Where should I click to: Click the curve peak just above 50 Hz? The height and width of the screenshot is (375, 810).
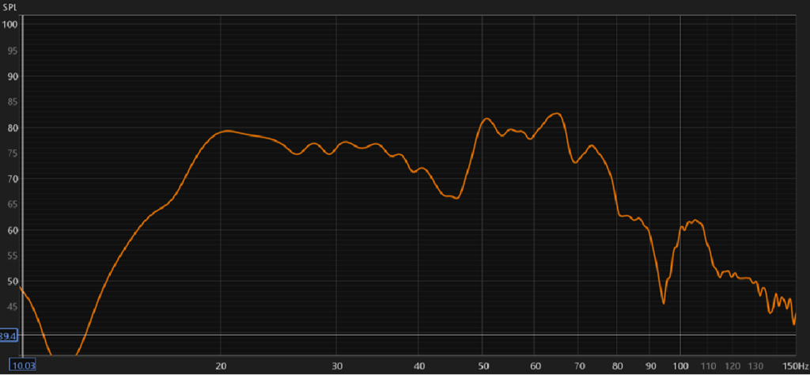tap(487, 119)
